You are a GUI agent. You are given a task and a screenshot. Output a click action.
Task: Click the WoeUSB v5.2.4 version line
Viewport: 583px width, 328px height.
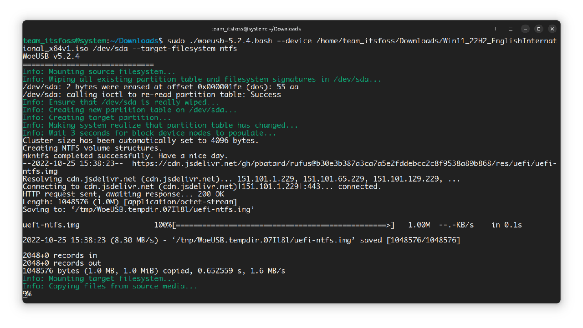(51, 56)
